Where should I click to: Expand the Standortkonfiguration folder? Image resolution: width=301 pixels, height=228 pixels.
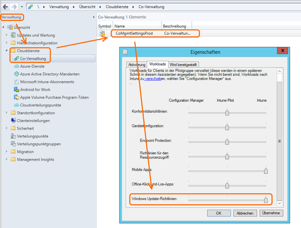(7, 113)
